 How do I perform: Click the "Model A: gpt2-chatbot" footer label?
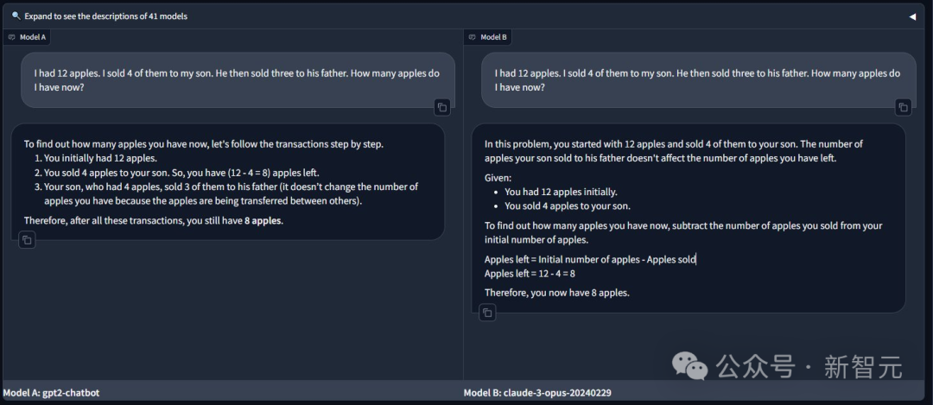(x=51, y=393)
